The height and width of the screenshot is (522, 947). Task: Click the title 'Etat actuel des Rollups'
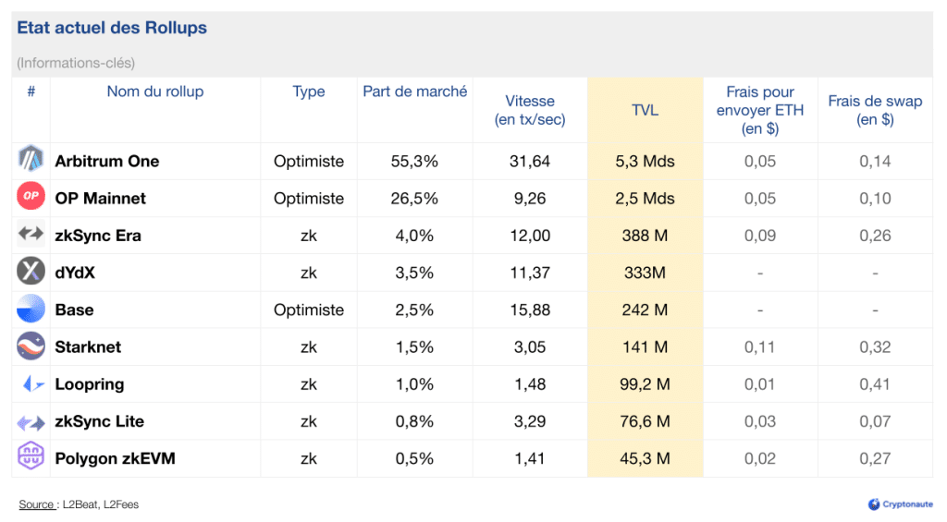pos(112,28)
